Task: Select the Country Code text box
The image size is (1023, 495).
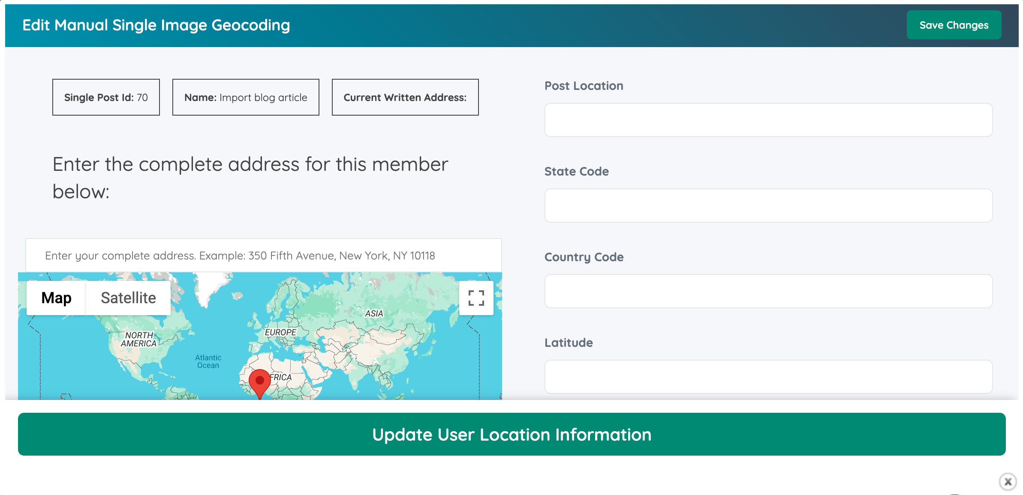Action: pyautogui.click(x=768, y=292)
